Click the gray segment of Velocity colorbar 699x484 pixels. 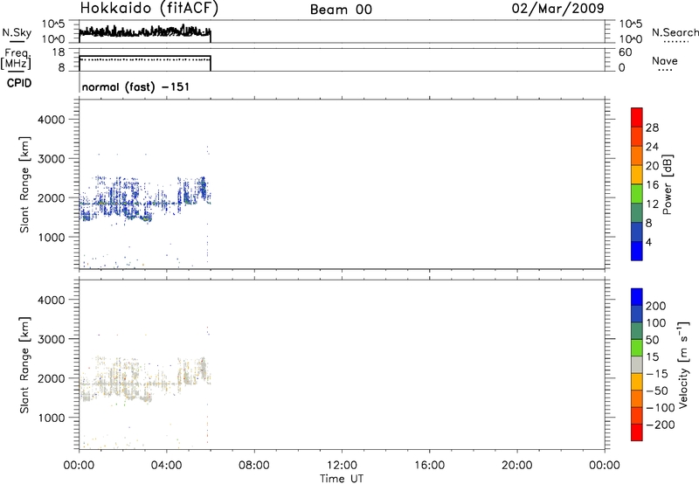click(x=637, y=364)
